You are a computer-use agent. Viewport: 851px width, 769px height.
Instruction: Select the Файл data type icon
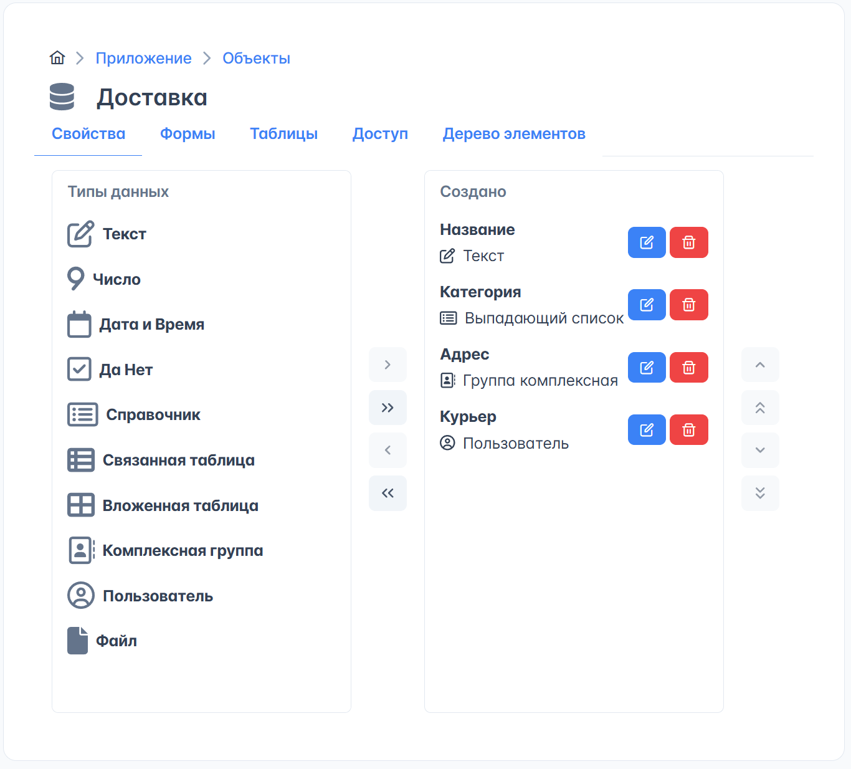pyautogui.click(x=78, y=641)
